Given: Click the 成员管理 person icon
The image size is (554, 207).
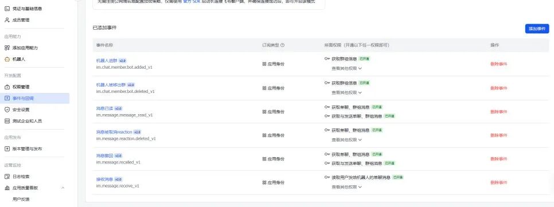Looking at the screenshot, I should [x=7, y=20].
